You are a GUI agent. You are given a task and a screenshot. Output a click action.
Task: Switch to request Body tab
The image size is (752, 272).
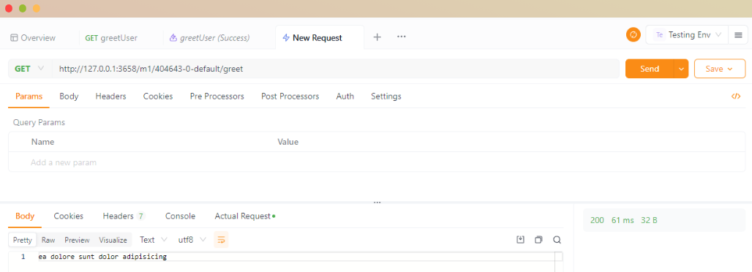click(69, 97)
